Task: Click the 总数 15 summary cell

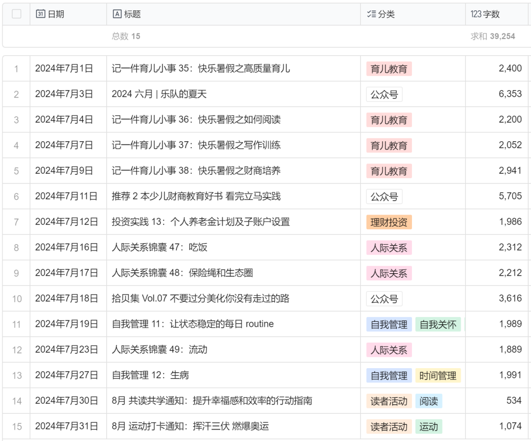Action: click(x=126, y=36)
